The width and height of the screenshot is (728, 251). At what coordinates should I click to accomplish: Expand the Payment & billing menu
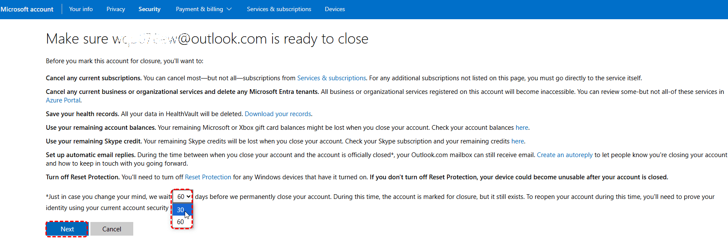[200, 9]
